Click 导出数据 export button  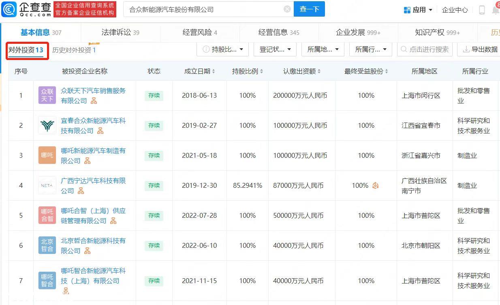pos(480,49)
